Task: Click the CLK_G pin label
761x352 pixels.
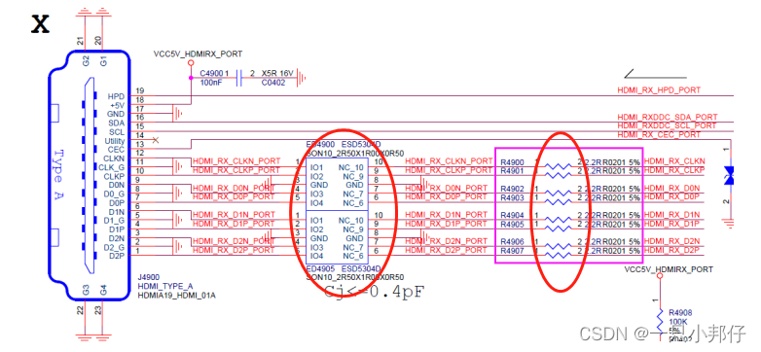Action: (112, 167)
